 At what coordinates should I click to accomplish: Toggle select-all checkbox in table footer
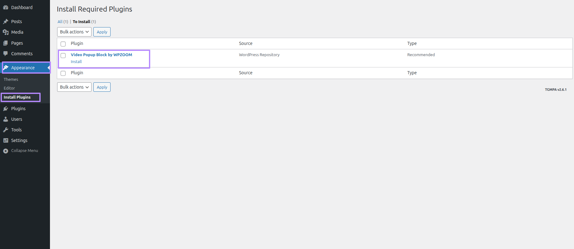point(63,73)
